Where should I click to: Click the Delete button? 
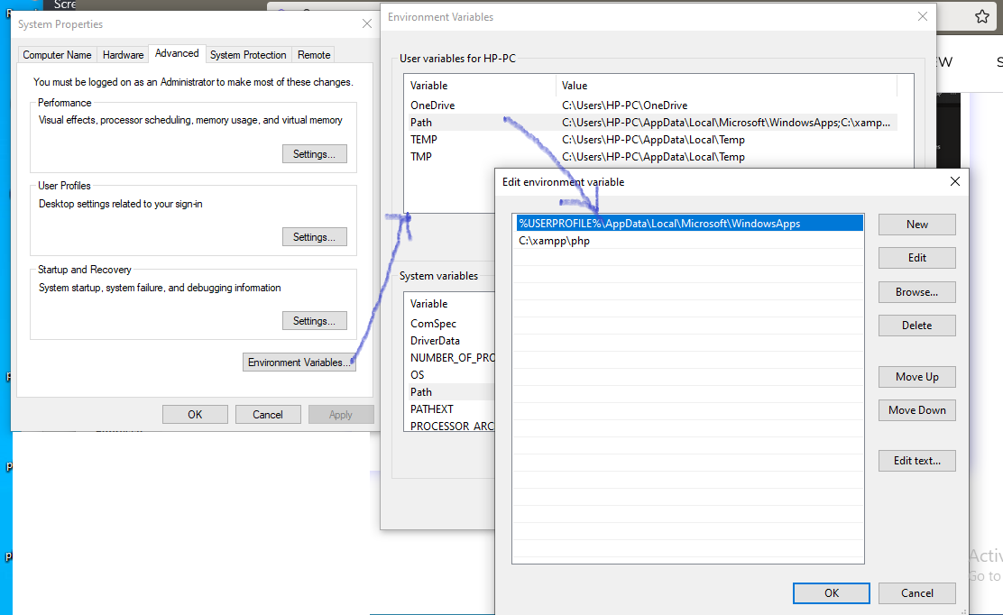click(x=916, y=326)
